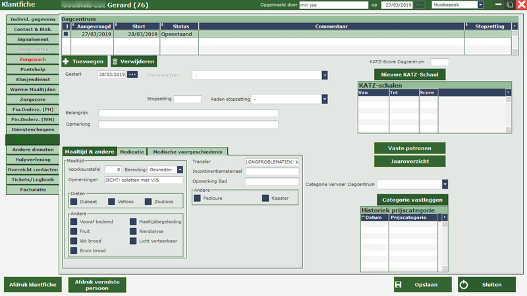Open the Categorie Vervoer Dagcentrum dropdown
The width and height of the screenshot is (527, 296).
click(x=445, y=184)
